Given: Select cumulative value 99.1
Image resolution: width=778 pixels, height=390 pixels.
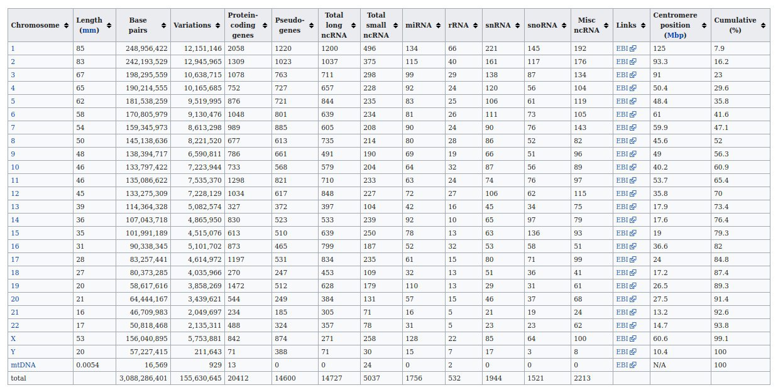Looking at the screenshot, I should click(x=721, y=339).
